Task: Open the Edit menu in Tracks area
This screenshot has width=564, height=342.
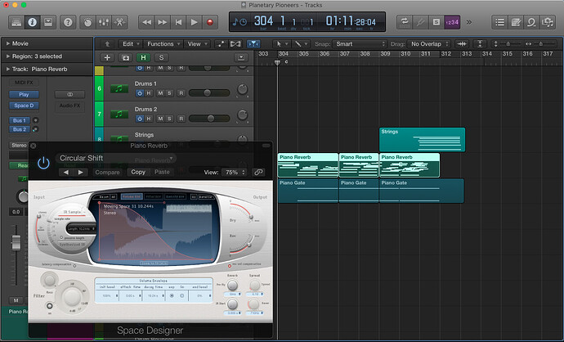Action: tap(130, 43)
